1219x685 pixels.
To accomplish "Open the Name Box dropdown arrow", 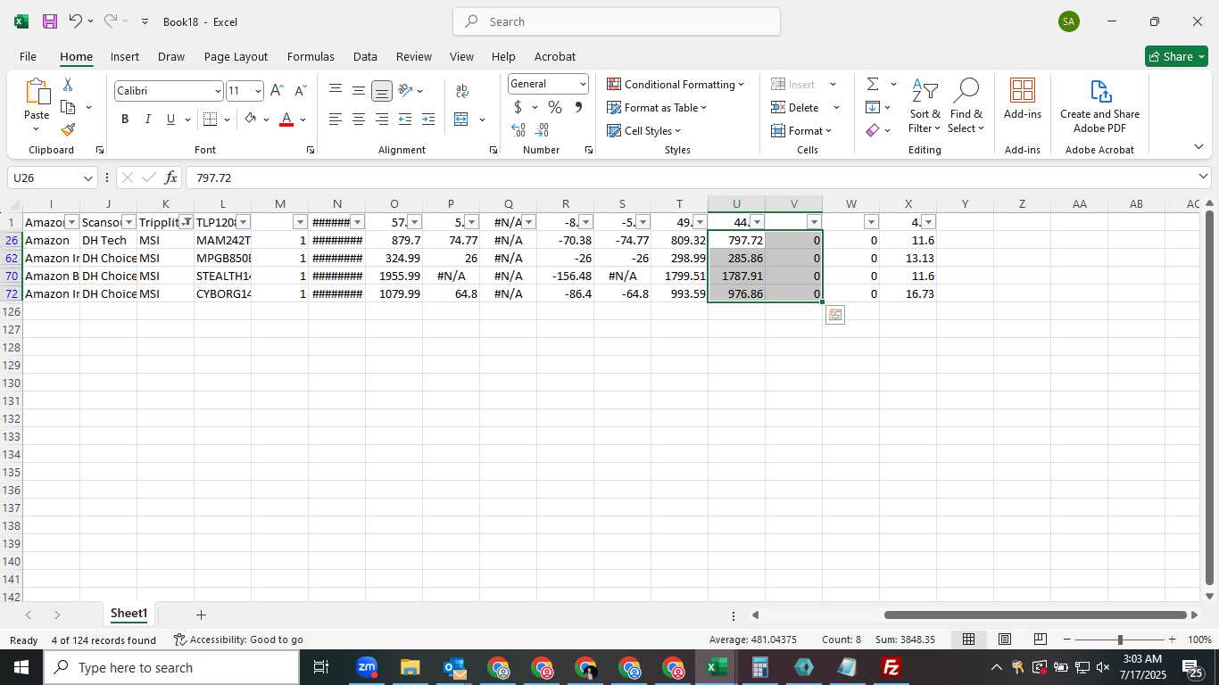I will 87,177.
